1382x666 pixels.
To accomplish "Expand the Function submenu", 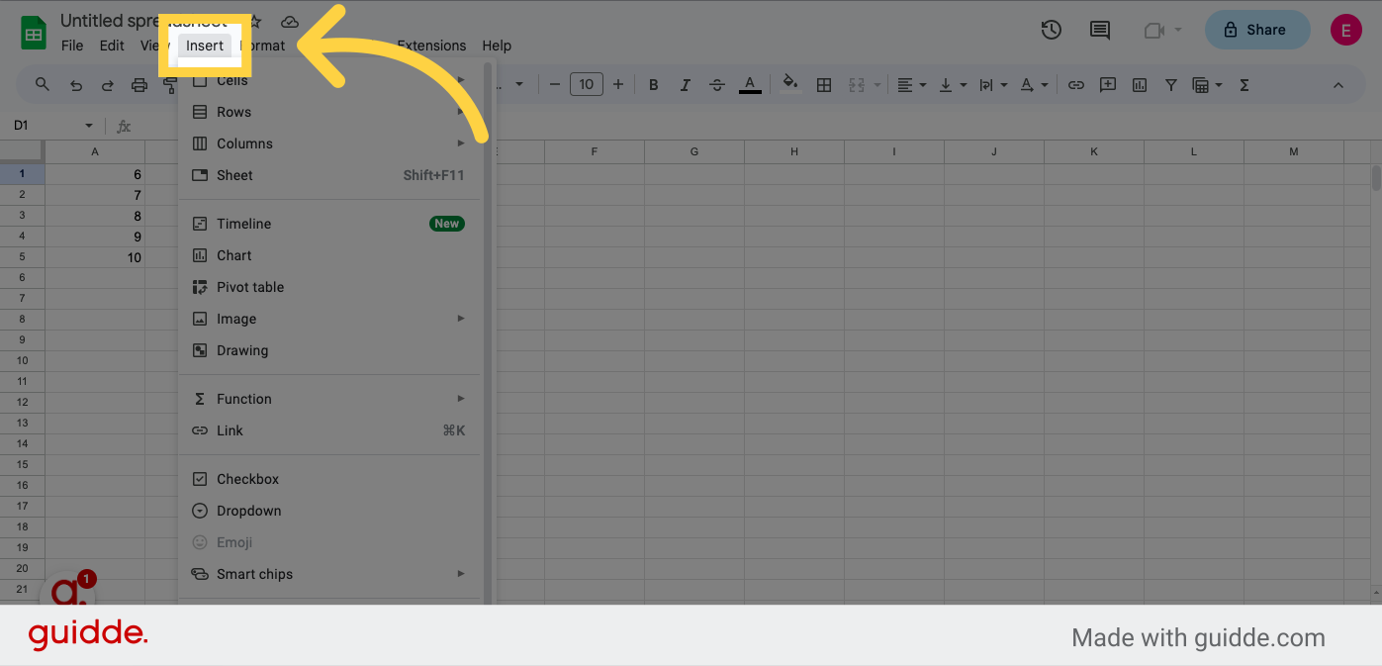I will (x=243, y=399).
